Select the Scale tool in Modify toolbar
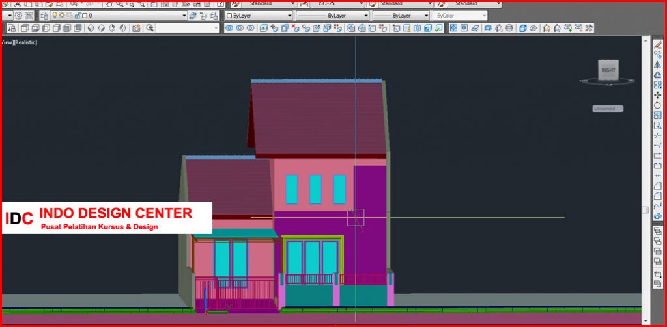The height and width of the screenshot is (327, 667). [658, 115]
